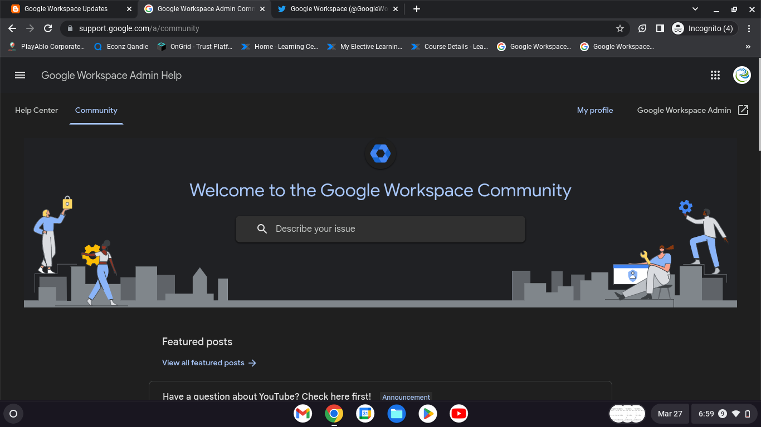Click the address bar URL
This screenshot has width=761, height=427.
139,28
